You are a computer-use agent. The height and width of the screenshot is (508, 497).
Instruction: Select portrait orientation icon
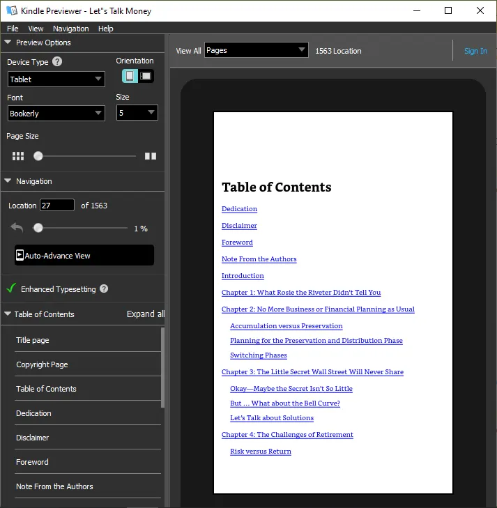pyautogui.click(x=130, y=76)
